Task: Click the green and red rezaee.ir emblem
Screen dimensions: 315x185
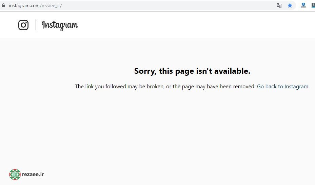Action: [x=15, y=175]
